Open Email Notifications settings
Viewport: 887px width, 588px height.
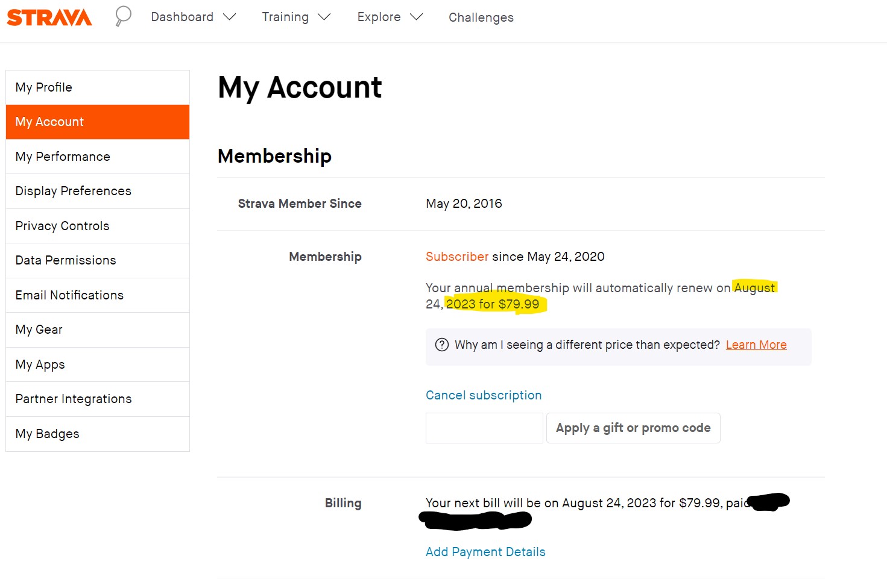(98, 295)
